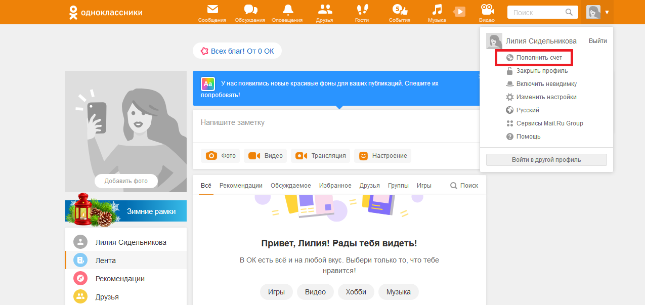Click the Одноклассники logo
Viewport: 645px width, 305px height.
pyautogui.click(x=106, y=12)
